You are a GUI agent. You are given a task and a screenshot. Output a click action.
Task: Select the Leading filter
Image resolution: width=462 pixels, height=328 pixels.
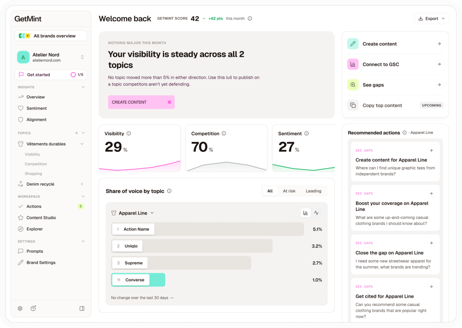314,191
